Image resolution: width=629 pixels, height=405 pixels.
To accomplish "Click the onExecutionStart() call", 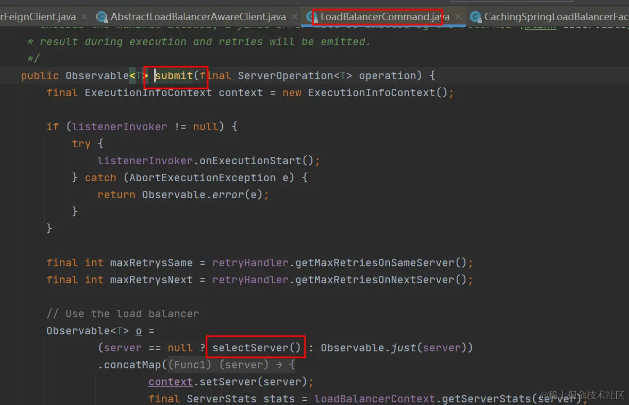I will coord(256,161).
